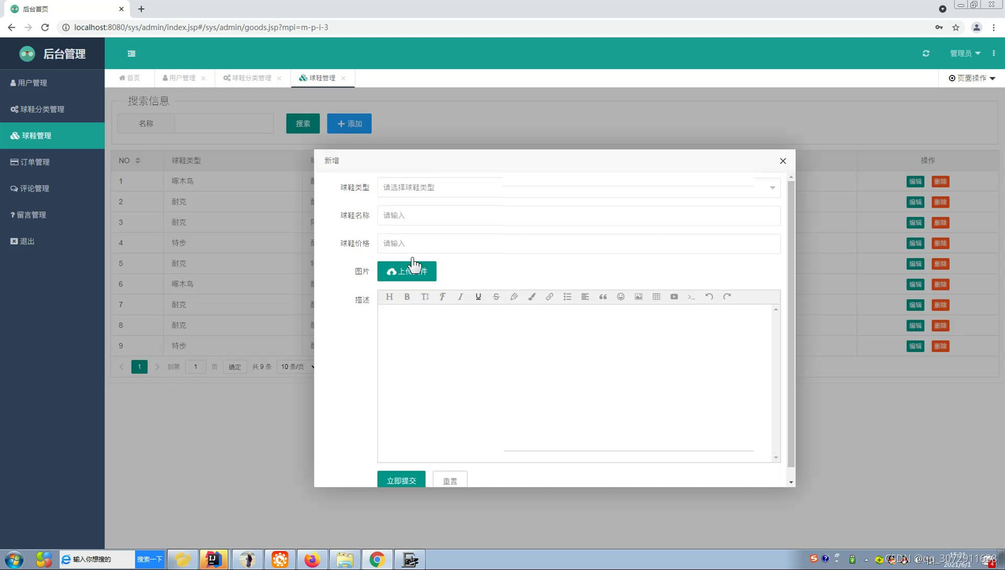Image resolution: width=1005 pixels, height=570 pixels.
Task: Open 球鞋分类管理 in the sidebar
Action: pos(52,109)
